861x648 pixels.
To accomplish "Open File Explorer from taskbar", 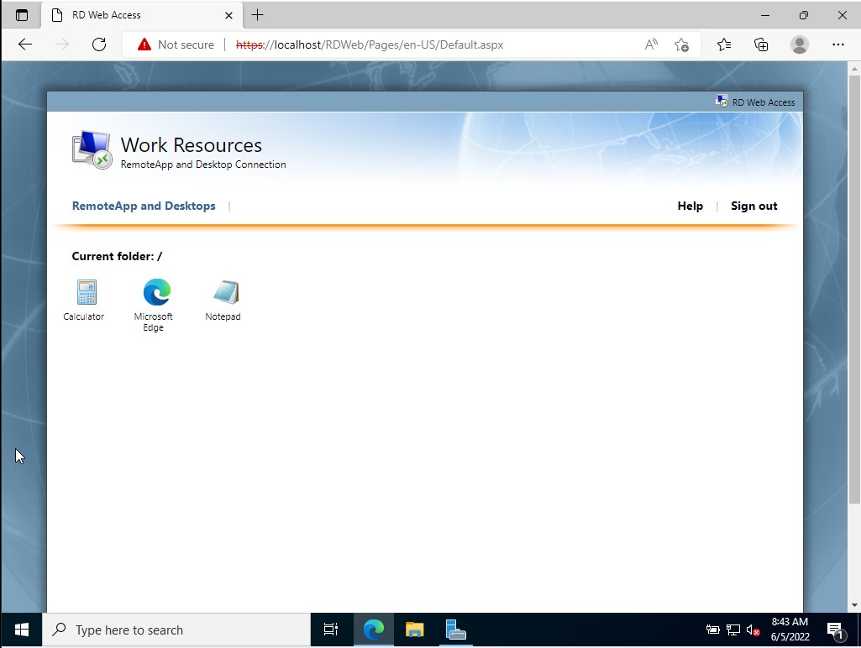I will [415, 630].
